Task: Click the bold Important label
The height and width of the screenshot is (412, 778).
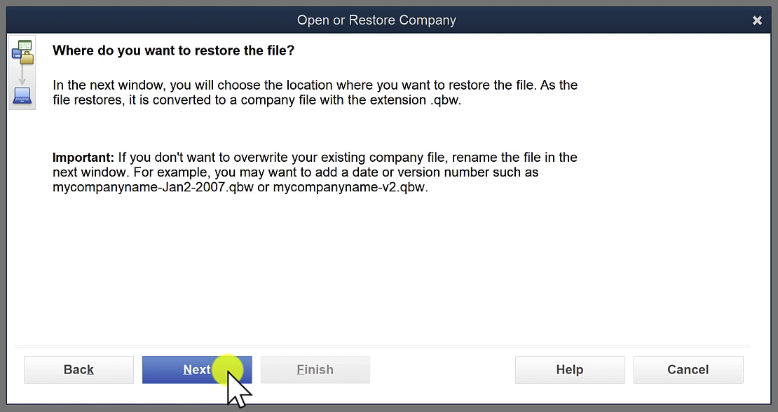Action: (83, 158)
